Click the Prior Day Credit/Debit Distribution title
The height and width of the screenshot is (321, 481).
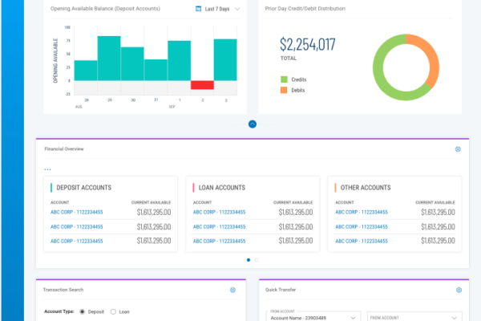click(x=305, y=9)
